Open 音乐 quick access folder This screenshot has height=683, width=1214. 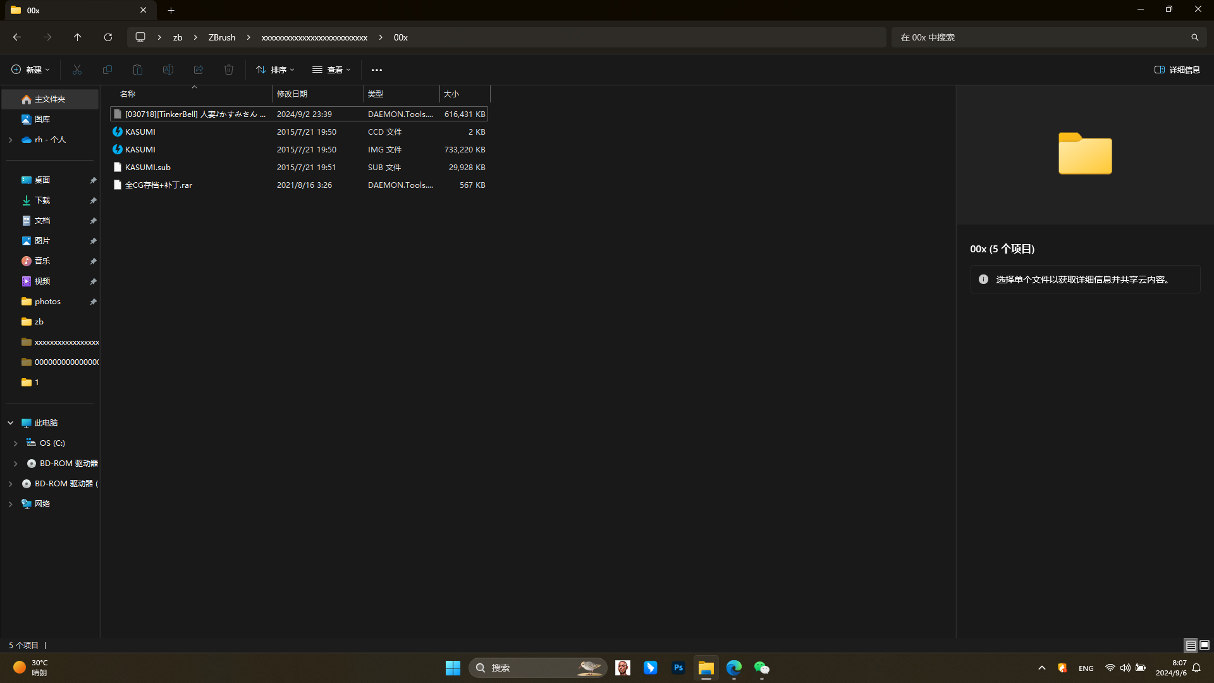42,261
